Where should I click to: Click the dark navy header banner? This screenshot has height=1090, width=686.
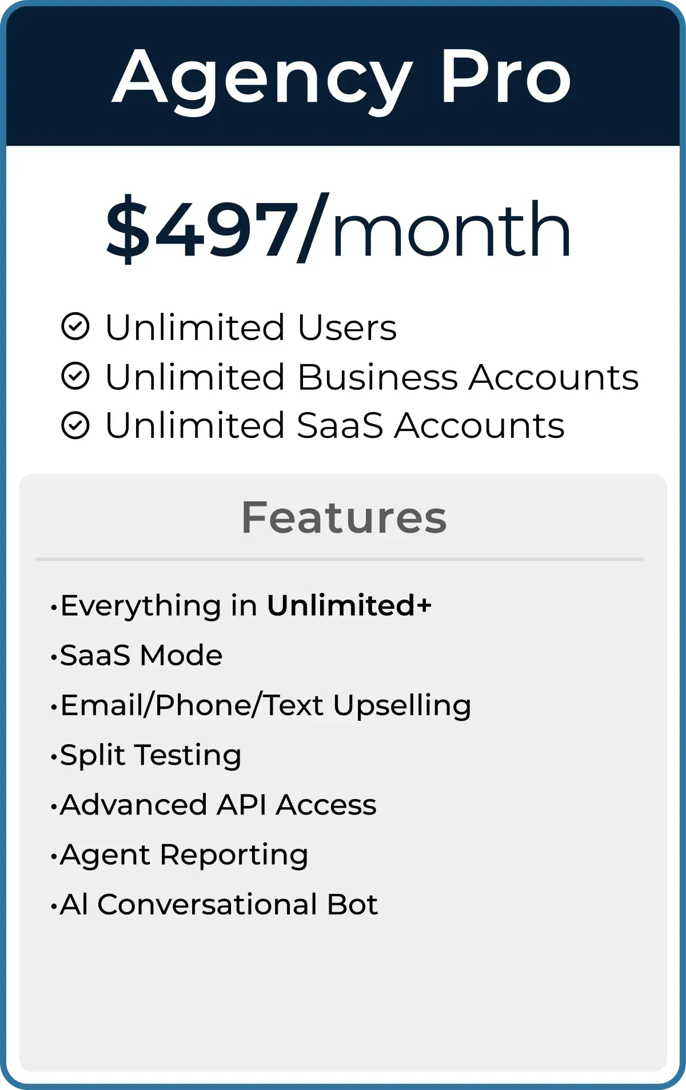pyautogui.click(x=343, y=75)
